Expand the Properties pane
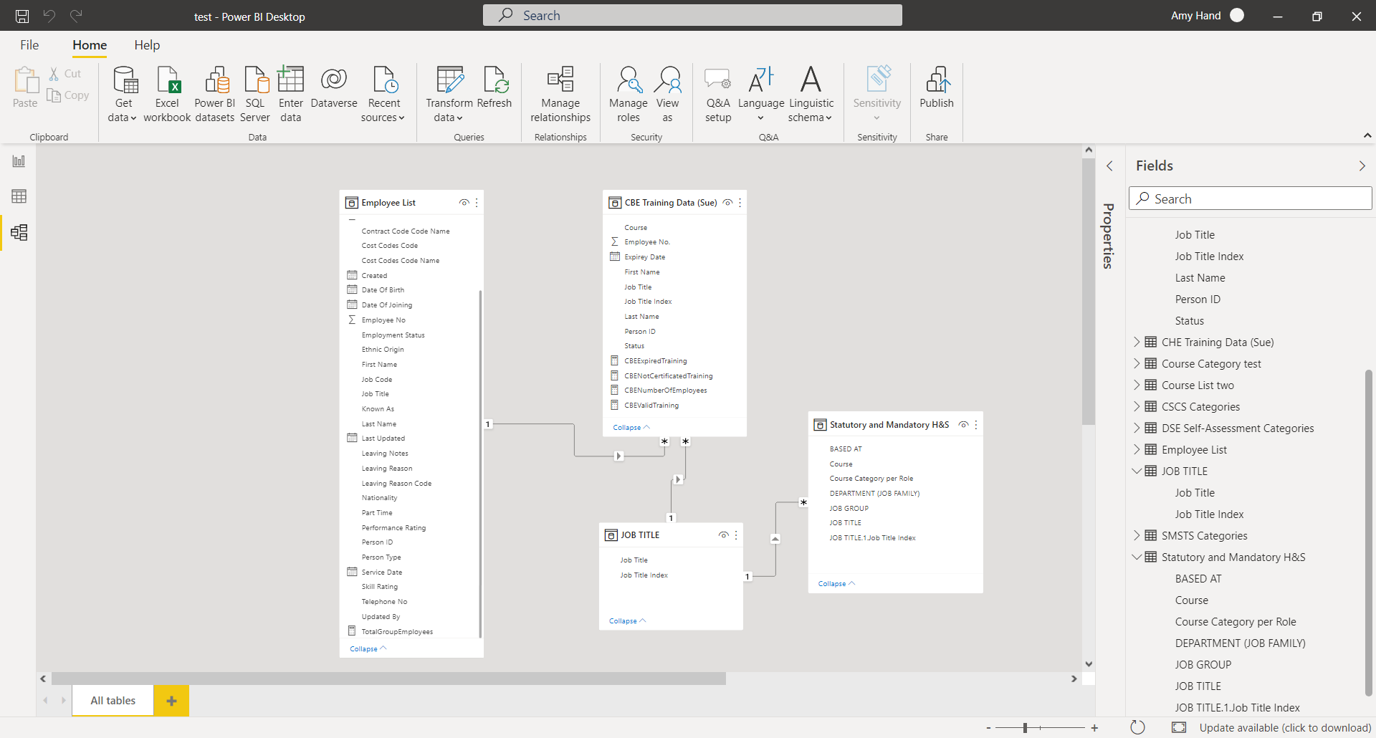 pos(1109,166)
